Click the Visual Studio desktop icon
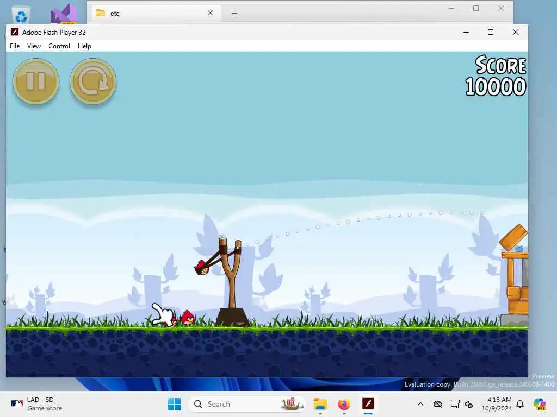The image size is (557, 417). click(x=64, y=14)
